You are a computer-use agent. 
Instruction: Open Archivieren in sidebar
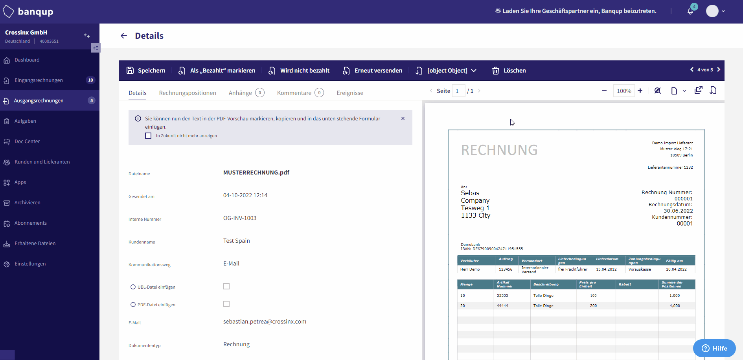(50, 203)
